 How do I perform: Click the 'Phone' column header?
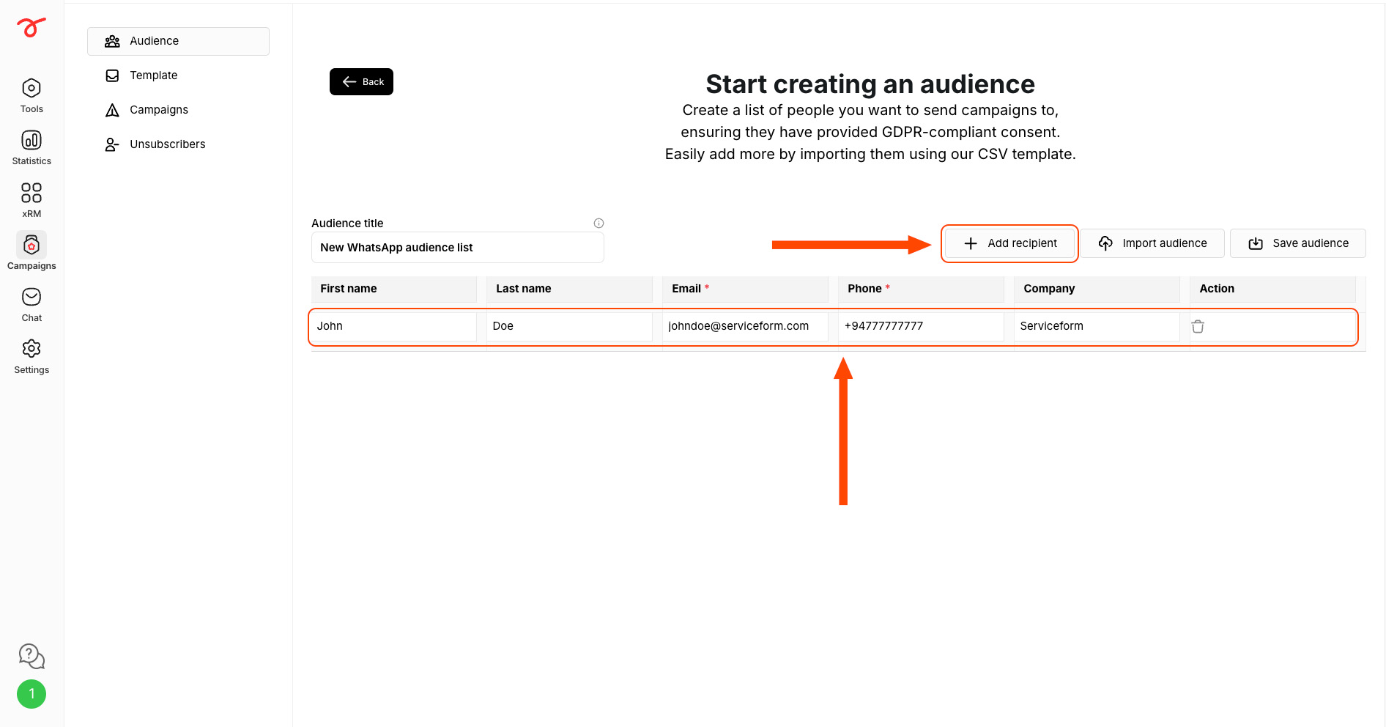922,289
